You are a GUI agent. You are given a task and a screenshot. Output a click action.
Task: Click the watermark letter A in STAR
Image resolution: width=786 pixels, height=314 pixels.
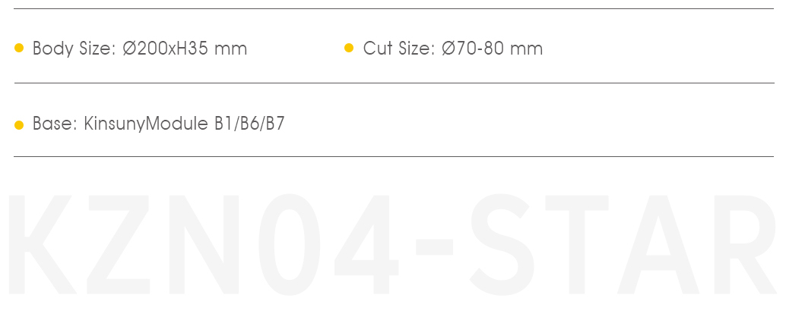coord(658,244)
